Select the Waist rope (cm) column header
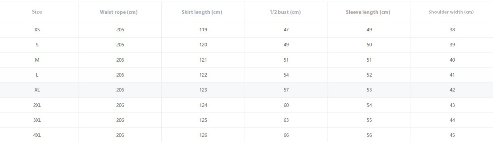Image resolution: width=493 pixels, height=142 pixels. tap(120, 12)
